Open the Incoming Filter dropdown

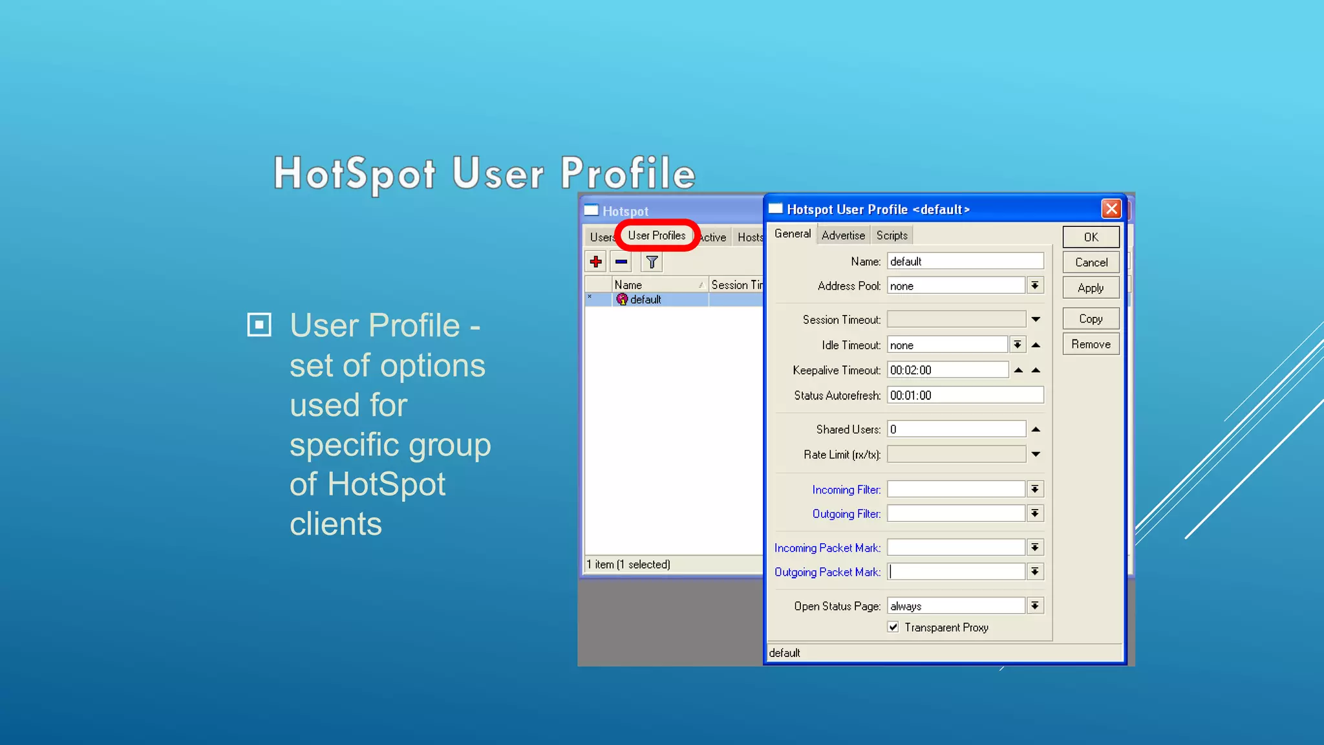[x=1035, y=490]
